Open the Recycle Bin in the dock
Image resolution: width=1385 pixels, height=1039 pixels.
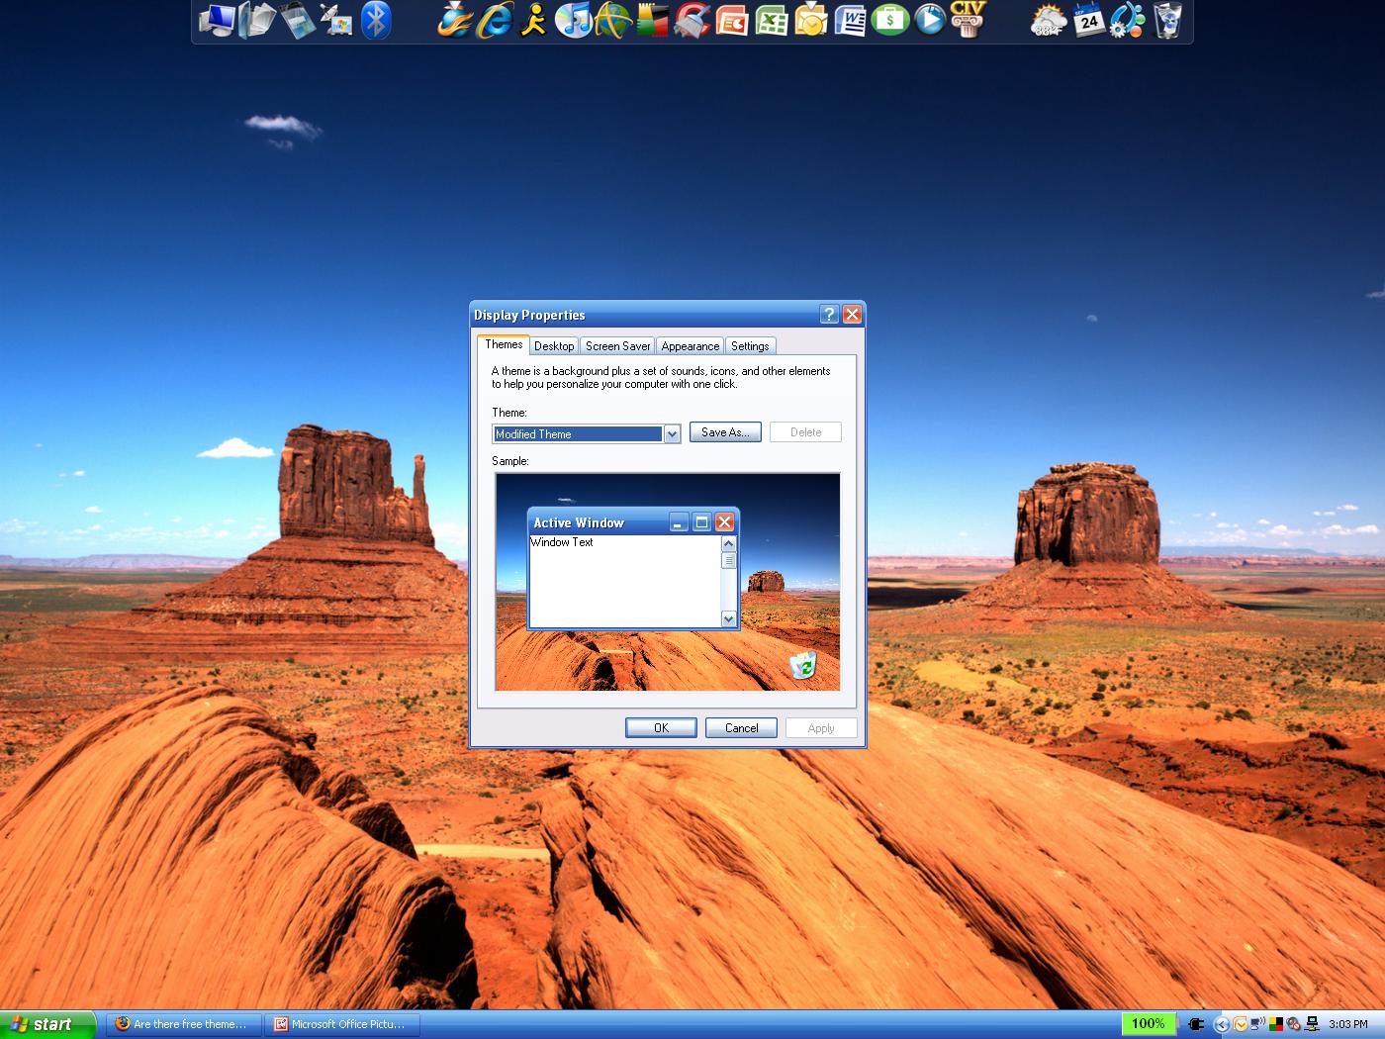1167,20
